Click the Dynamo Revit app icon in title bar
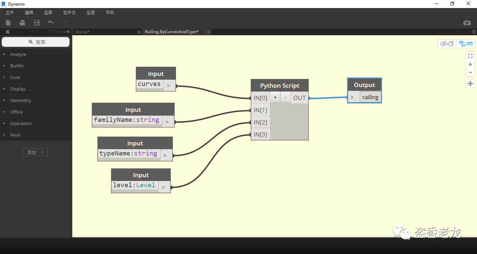Screen dimensions: 477x254 (4, 4)
